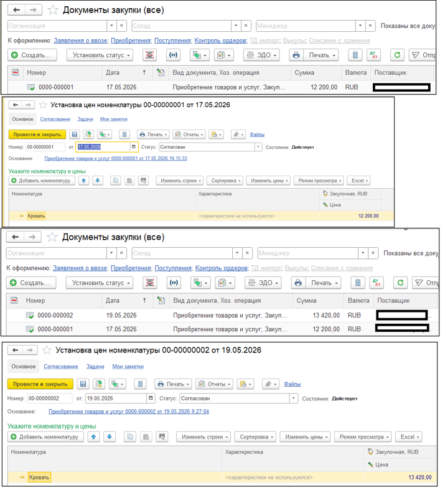Open Мои заметки tab in document 00-00000001
445x487 pixels.
(113, 120)
